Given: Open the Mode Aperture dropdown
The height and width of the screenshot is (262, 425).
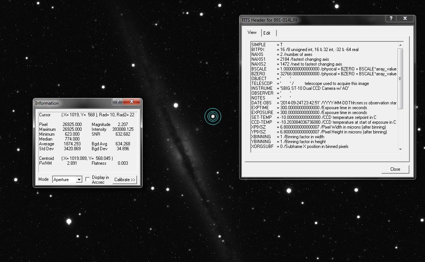Looking at the screenshot, I should click(79, 180).
